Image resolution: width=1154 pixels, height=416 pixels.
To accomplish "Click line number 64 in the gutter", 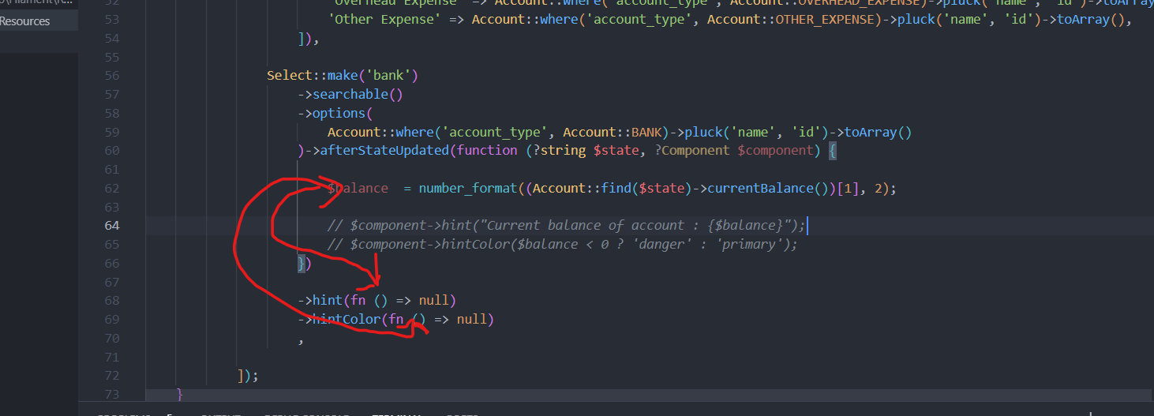I will 111,226.
